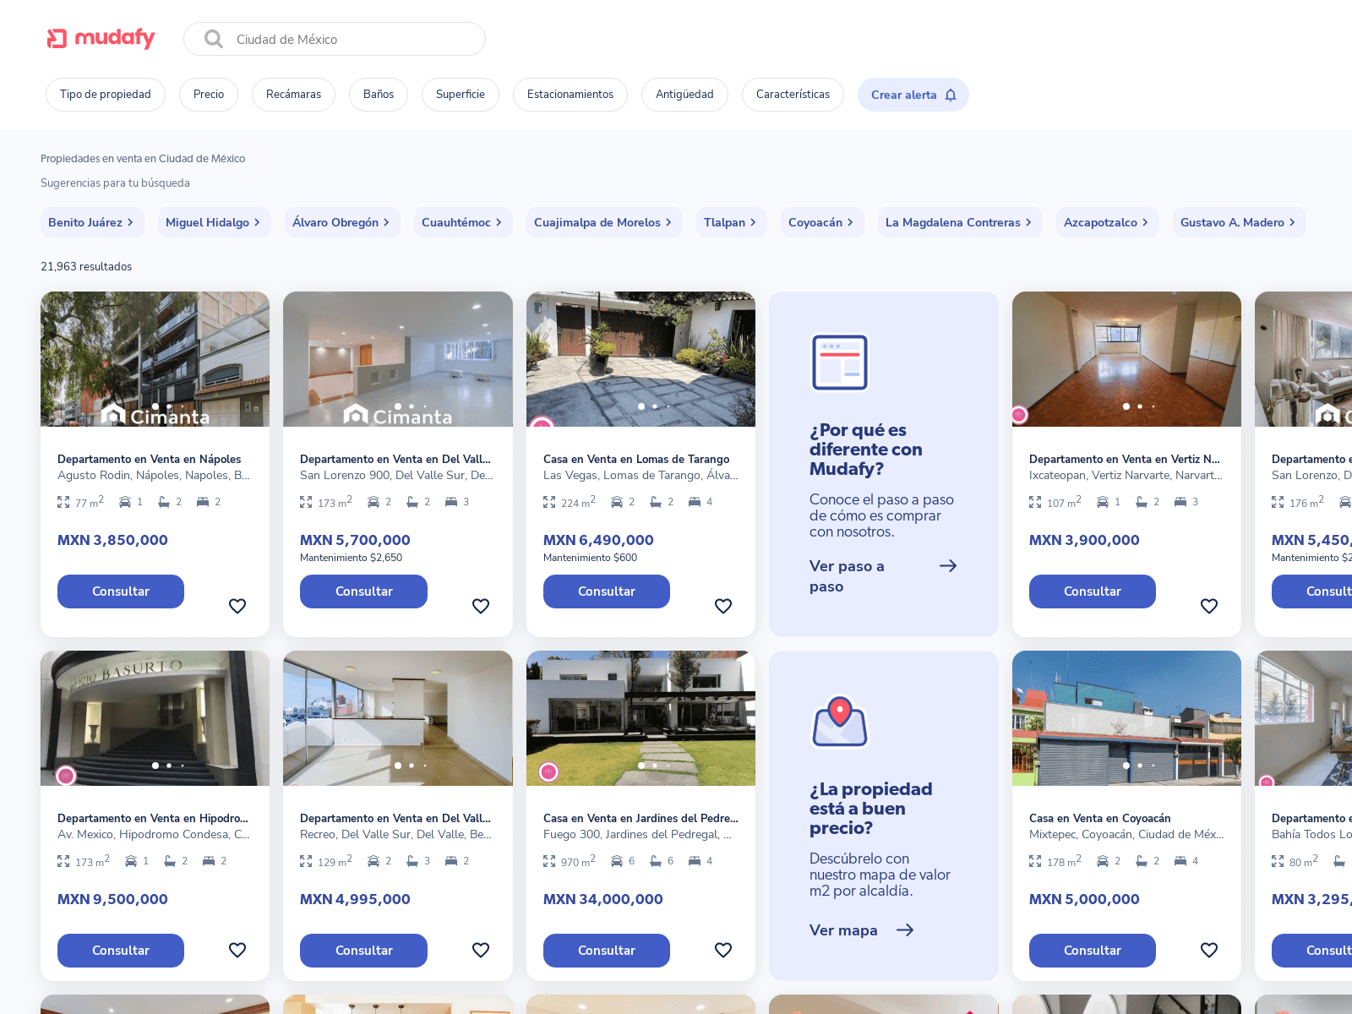The height and width of the screenshot is (1014, 1352).
Task: Click the arrow beside Ver paso a paso
Action: [x=948, y=566]
